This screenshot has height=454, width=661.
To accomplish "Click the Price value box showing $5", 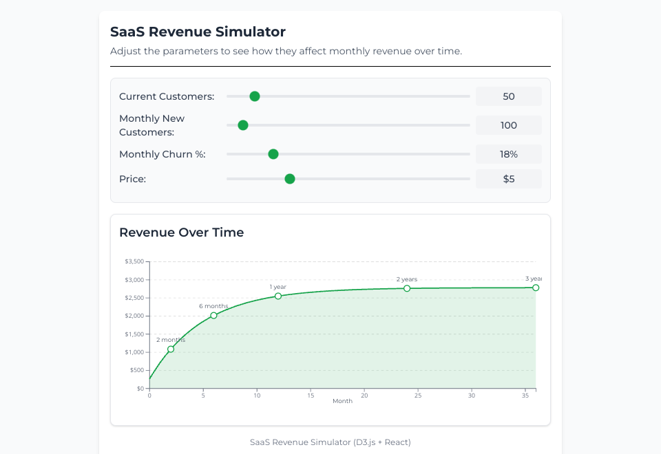I will tap(508, 179).
